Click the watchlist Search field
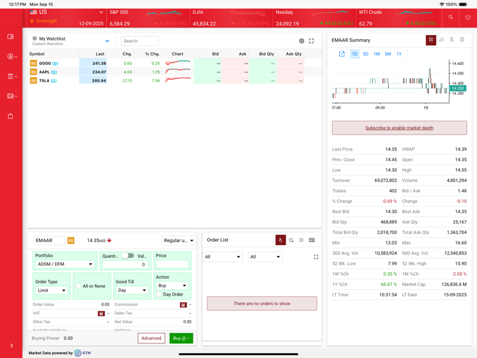This screenshot has height=358, width=477. click(x=140, y=41)
